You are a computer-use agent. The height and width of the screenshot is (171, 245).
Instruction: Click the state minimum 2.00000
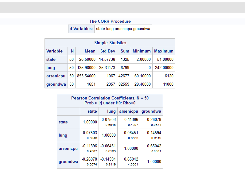point(144,59)
